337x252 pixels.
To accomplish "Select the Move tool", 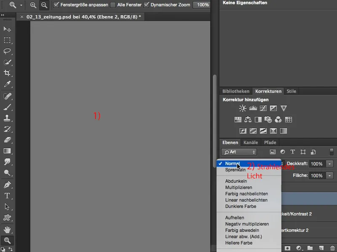I will 7,29.
